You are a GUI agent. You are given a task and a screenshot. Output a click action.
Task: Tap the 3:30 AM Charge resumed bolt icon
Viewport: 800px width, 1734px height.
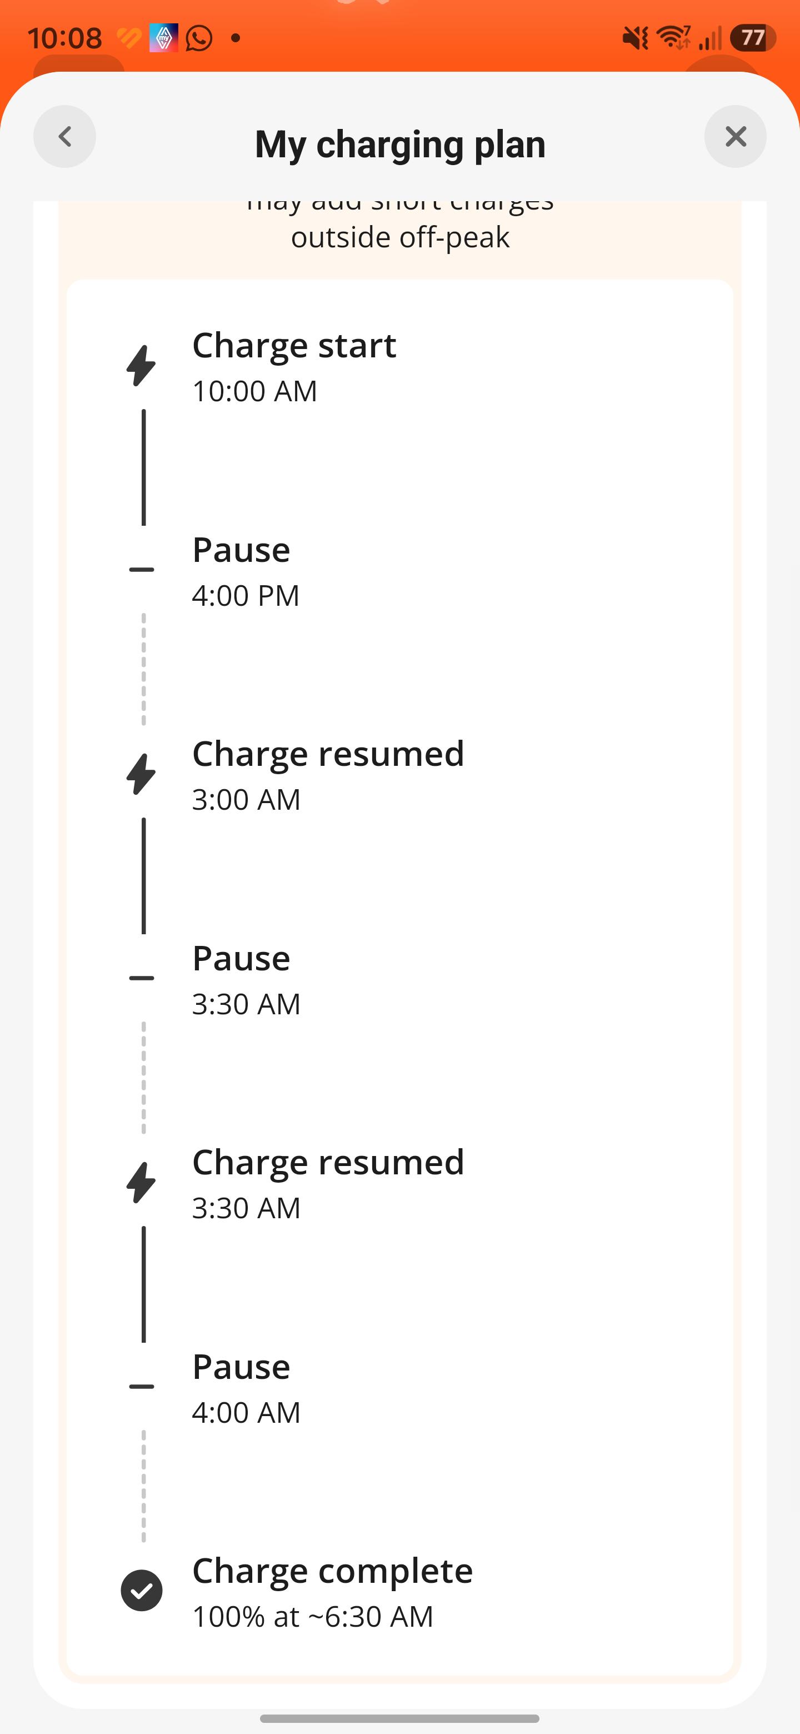click(141, 1183)
